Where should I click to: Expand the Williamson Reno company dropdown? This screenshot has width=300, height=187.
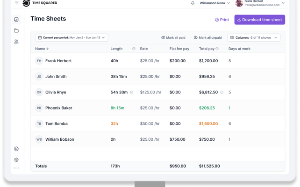214,3
